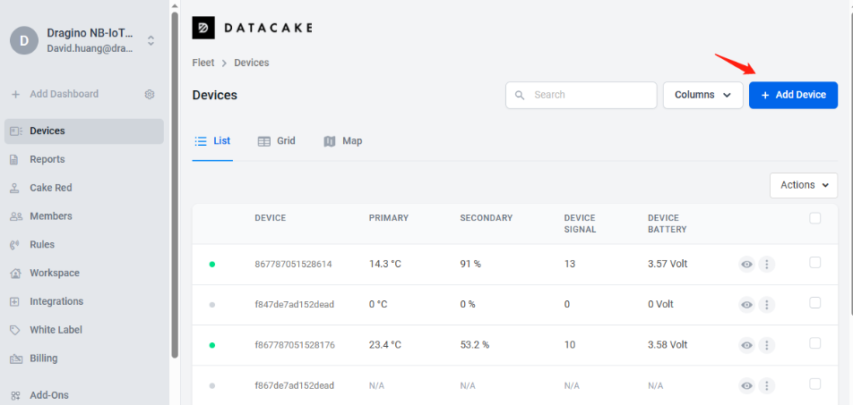Screen dimensions: 853x405
Task: Click the sidebar vertical scrollbar
Action: (175, 184)
